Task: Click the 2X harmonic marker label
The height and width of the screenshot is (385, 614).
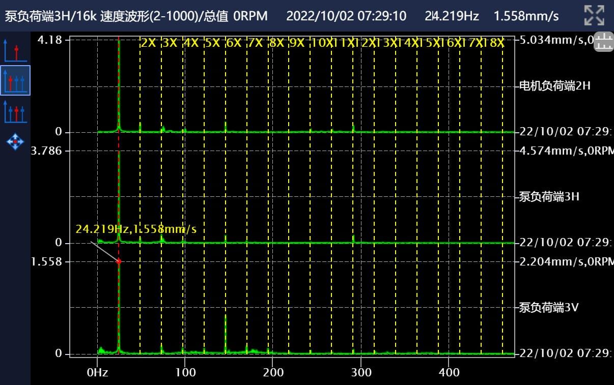Action: click(148, 43)
